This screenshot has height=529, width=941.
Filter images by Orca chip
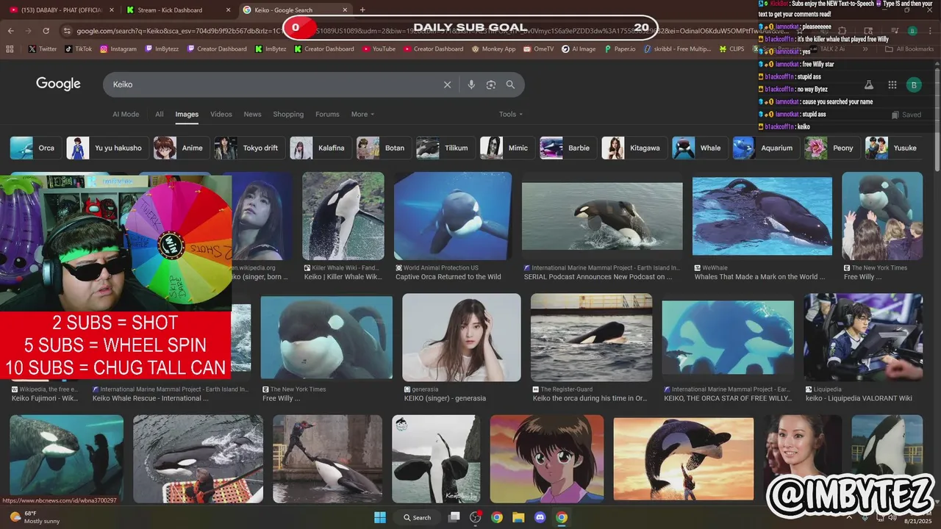point(35,148)
